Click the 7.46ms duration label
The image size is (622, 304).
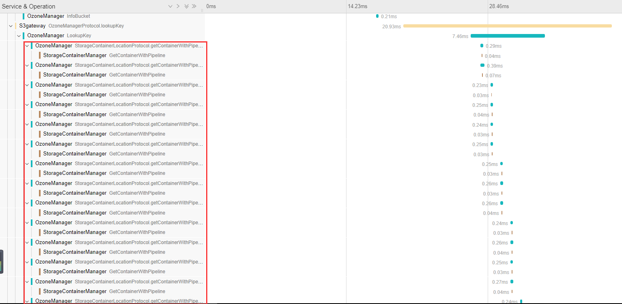coord(460,36)
